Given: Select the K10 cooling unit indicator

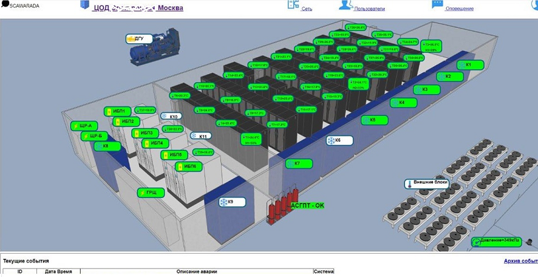Looking at the screenshot, I should [171, 117].
